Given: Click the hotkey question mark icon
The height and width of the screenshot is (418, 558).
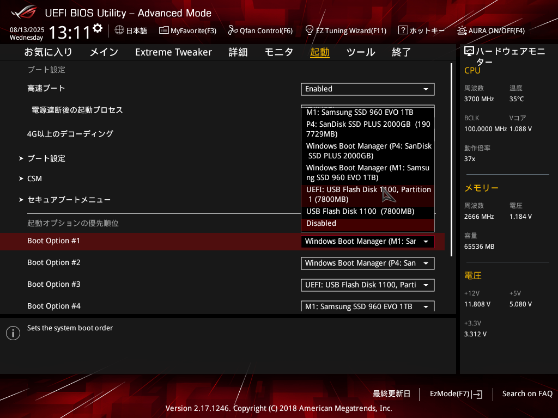Looking at the screenshot, I should click(x=403, y=30).
